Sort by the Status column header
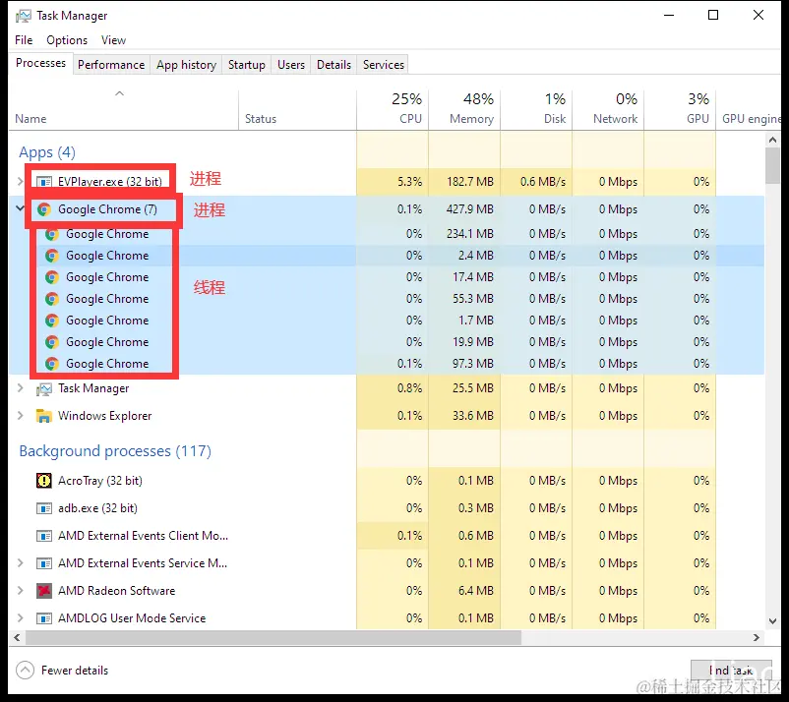Viewport: 789px width, 702px height. pos(297,111)
